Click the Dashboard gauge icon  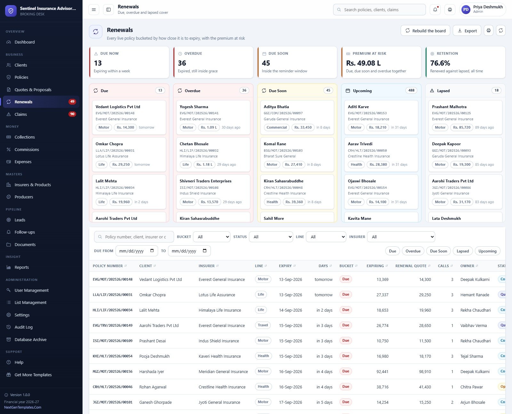pyautogui.click(x=9, y=42)
